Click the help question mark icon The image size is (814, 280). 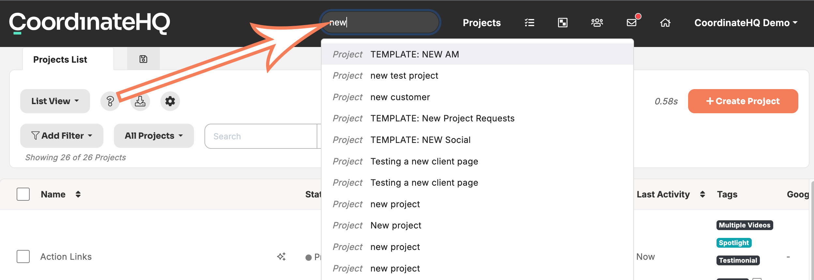pyautogui.click(x=110, y=101)
